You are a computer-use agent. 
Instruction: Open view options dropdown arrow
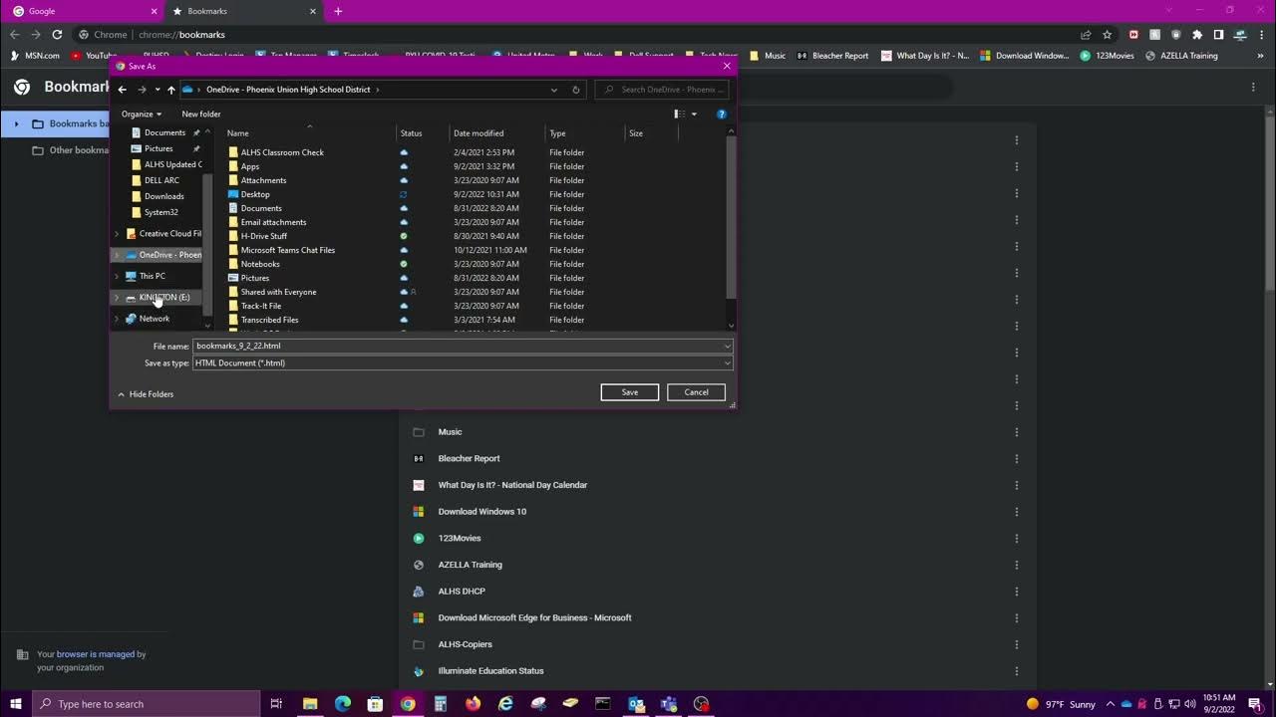pos(694,115)
